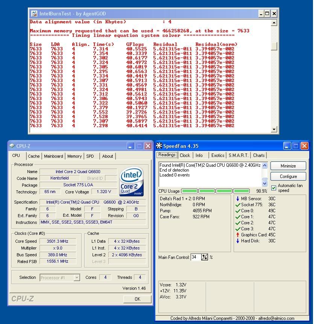The height and width of the screenshot is (324, 316).
Task: Open the S.M.A.R.T. tab in SpeedFan
Action: 239,155
